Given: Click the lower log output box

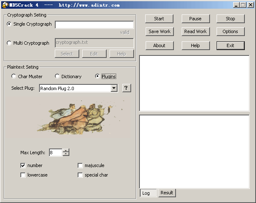Looking at the screenshot, I should [194, 152].
